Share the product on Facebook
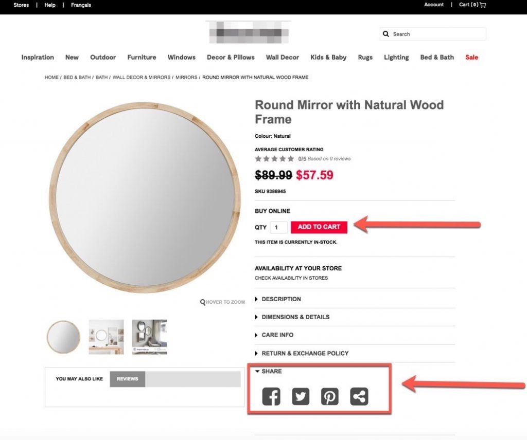 tap(271, 396)
